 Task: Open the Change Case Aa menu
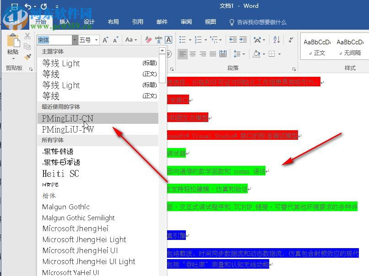point(131,40)
